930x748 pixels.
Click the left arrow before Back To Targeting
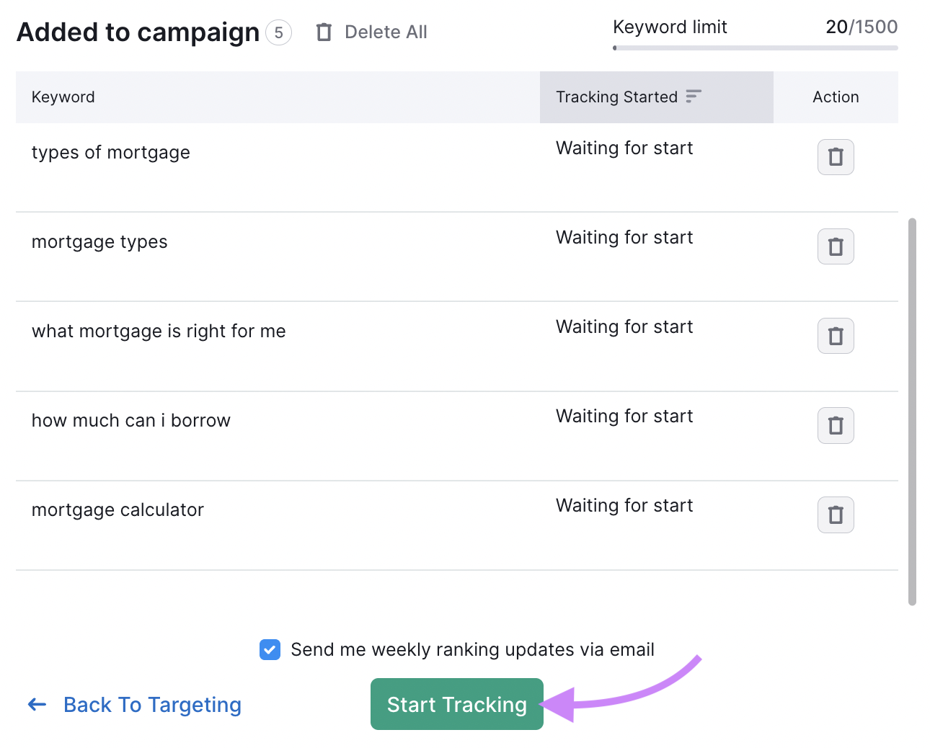pos(37,705)
